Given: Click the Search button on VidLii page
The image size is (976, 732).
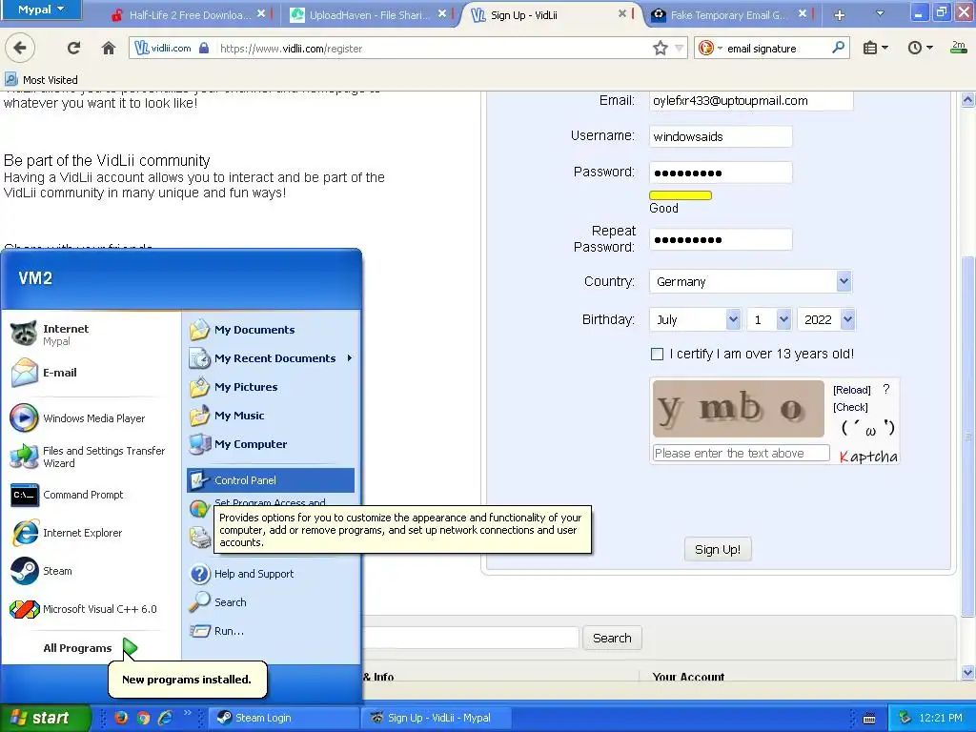Looking at the screenshot, I should [612, 638].
